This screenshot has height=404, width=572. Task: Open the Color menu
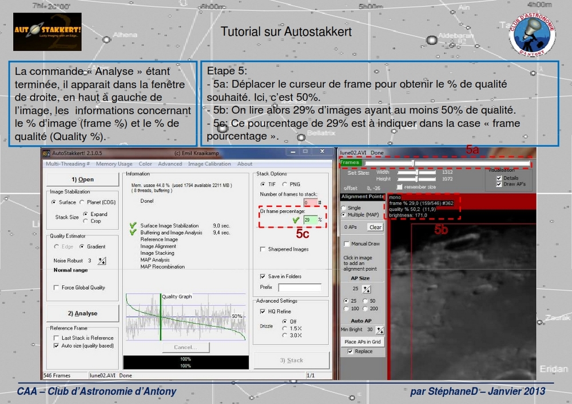[145, 164]
